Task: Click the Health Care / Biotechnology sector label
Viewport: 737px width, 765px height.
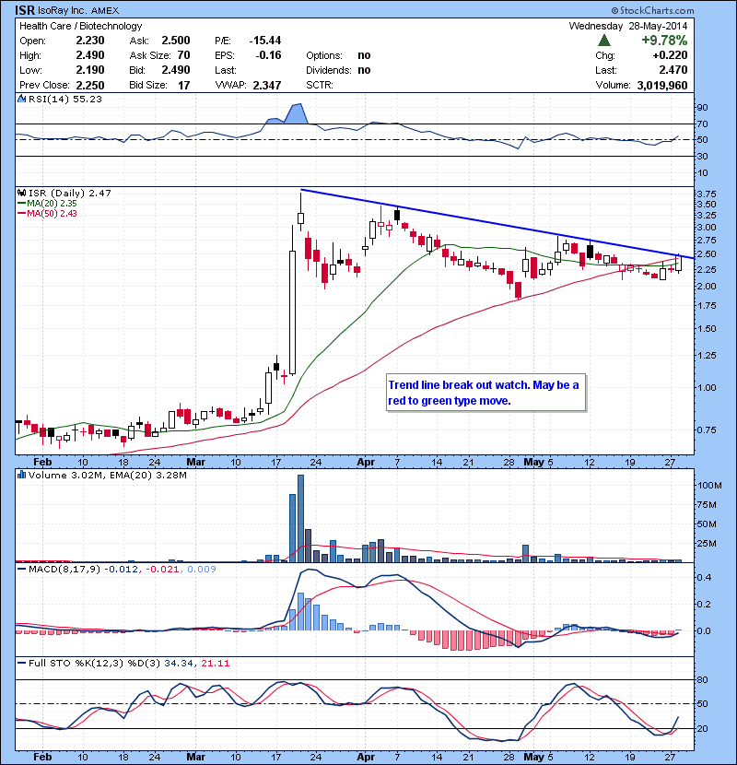Action: [80, 27]
